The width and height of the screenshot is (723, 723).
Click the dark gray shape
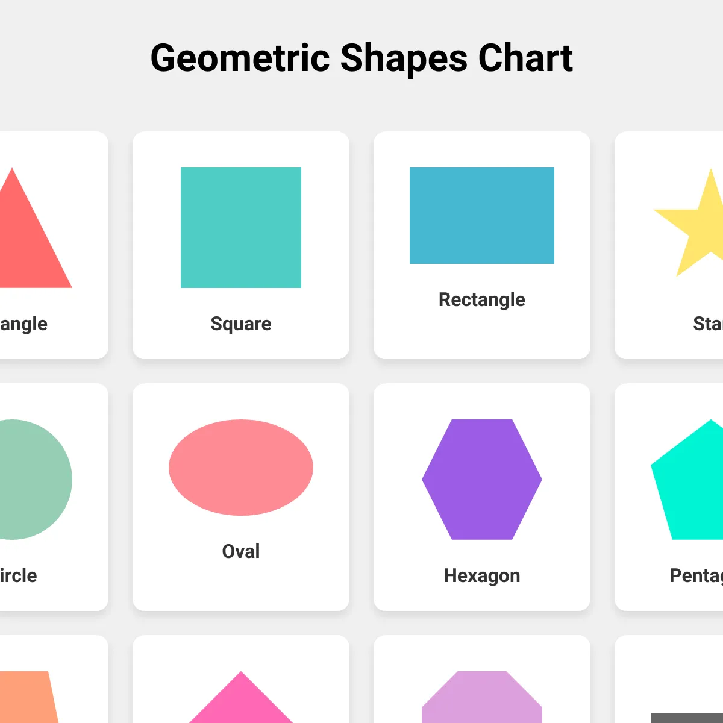tap(687, 718)
